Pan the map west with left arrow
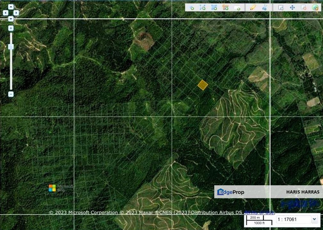 (x=5, y=12)
